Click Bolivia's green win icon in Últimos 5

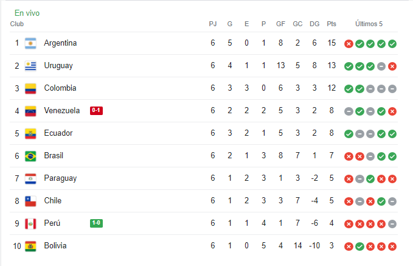point(359,247)
